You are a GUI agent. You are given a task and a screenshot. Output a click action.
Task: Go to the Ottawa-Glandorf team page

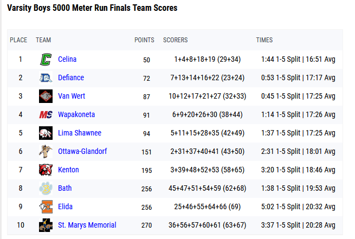pyautogui.click(x=82, y=152)
